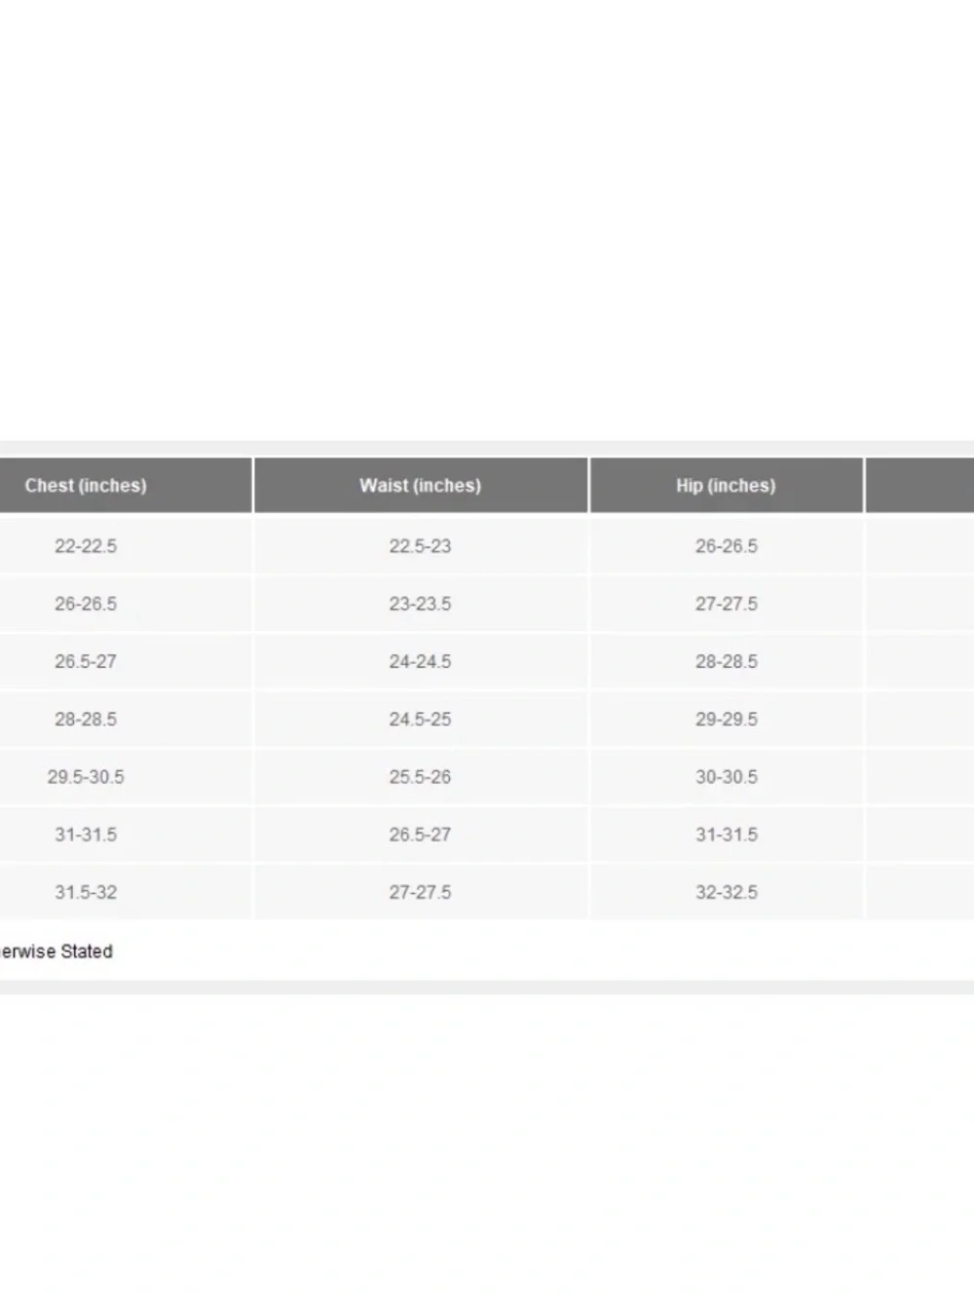974x1298 pixels.
Task: Click chest cell reading 26.5-27
Action: tap(125, 661)
